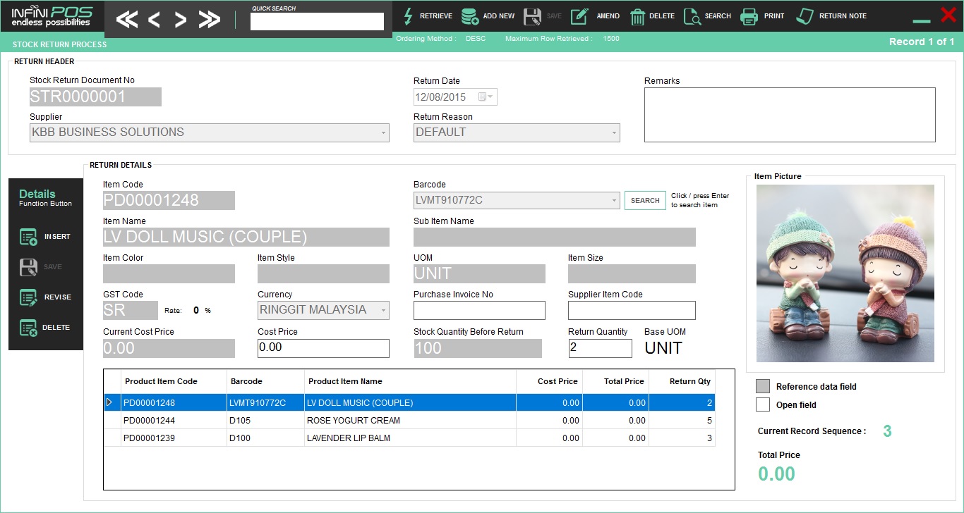Click the PD00001248 Item Code field
The image size is (964, 513).
[169, 200]
